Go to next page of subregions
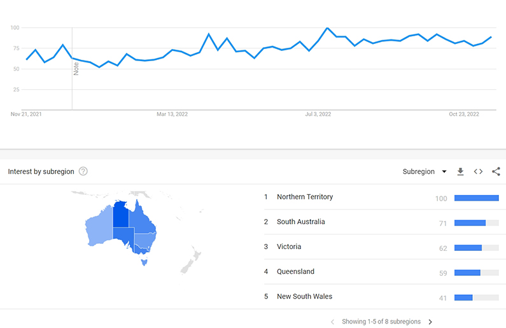 [430, 322]
